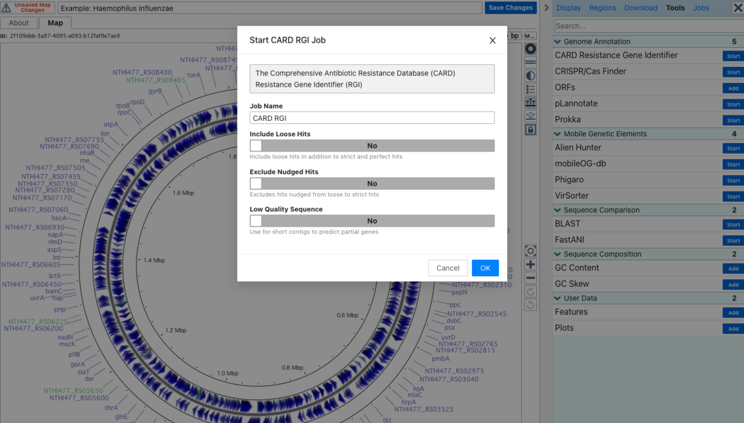Image resolution: width=744 pixels, height=423 pixels.
Task: Start FastANI comparison
Action: 733,240
